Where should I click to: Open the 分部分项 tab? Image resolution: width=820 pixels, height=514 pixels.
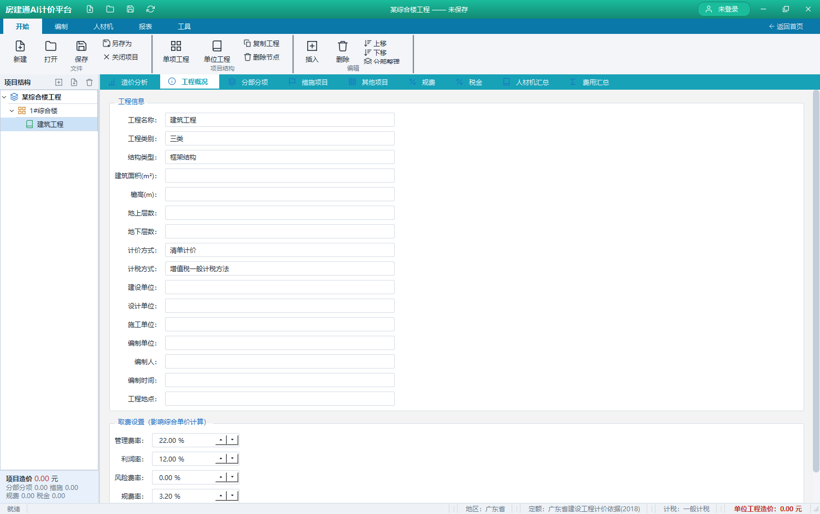point(249,82)
